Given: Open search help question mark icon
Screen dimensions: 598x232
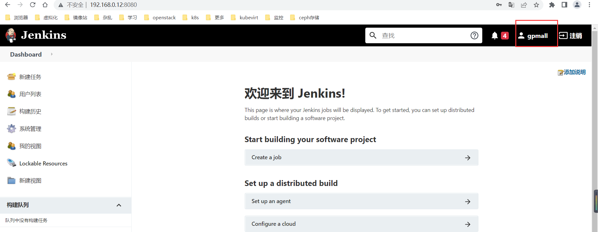Looking at the screenshot, I should (474, 35).
